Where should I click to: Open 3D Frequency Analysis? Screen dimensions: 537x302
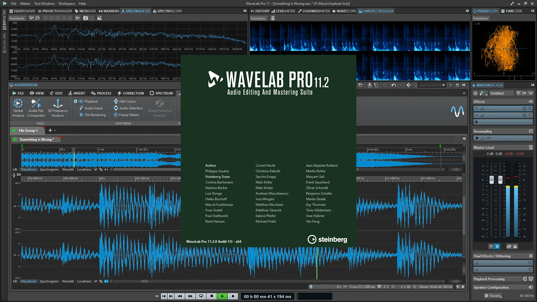[x=58, y=108]
